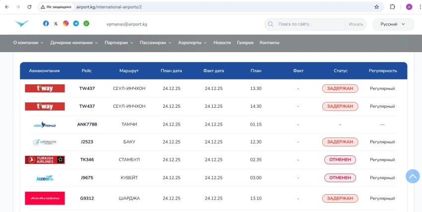The image size is (422, 212).
Task: Click the scroll-to-top arrow button
Action: pyautogui.click(x=413, y=176)
